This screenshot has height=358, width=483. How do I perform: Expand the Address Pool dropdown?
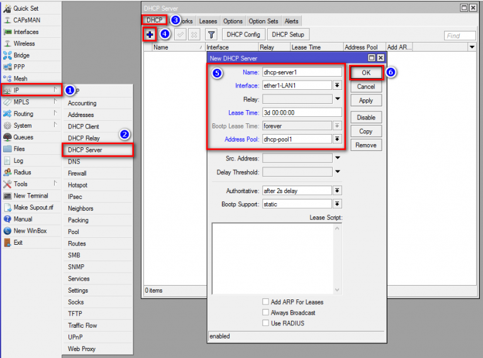click(x=337, y=139)
